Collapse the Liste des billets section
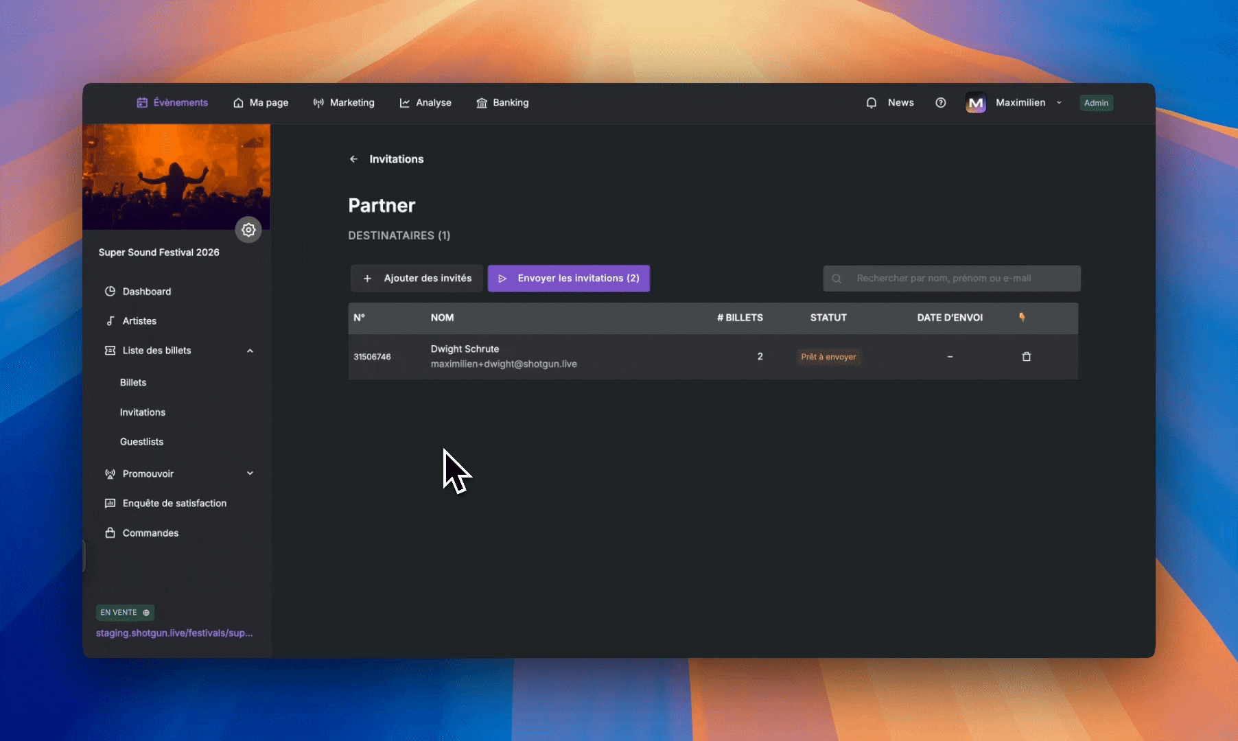 click(250, 351)
